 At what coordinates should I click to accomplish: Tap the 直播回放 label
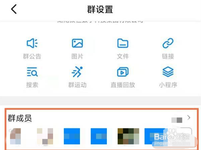pyautogui.click(x=123, y=85)
